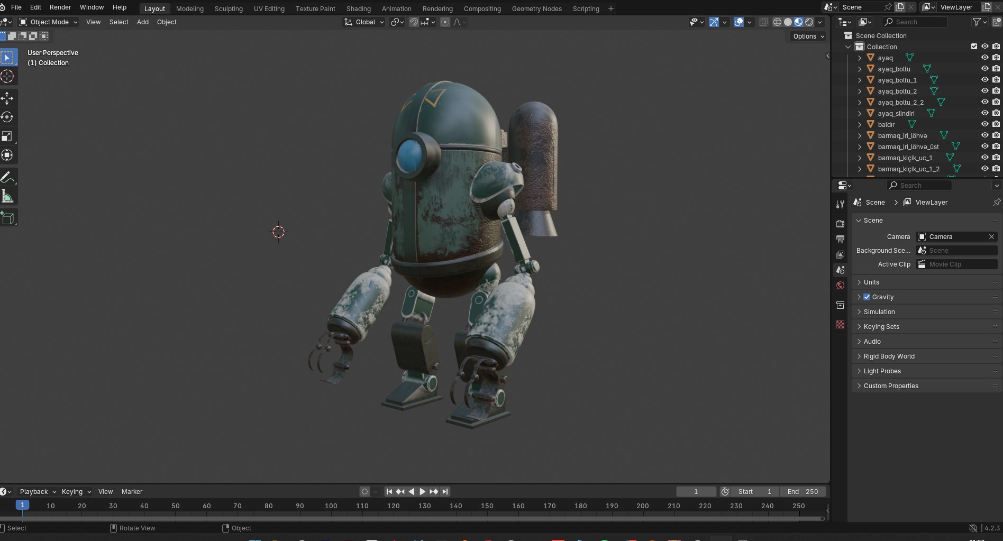Open the Tool properties tab
1003x541 pixels.
(840, 204)
